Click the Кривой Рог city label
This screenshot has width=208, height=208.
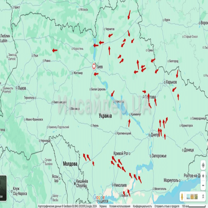point(121,153)
